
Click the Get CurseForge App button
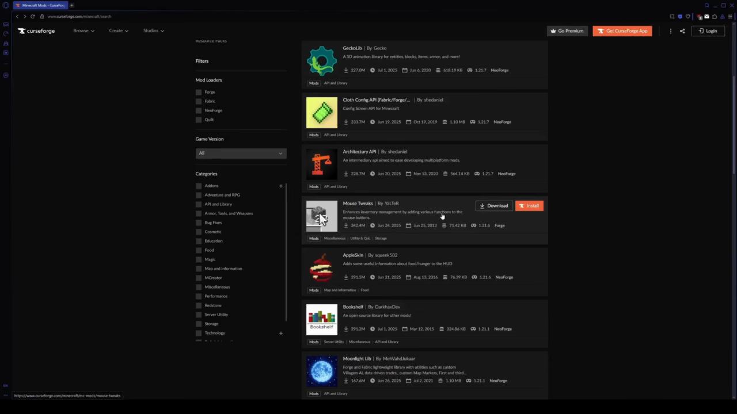(x=622, y=31)
